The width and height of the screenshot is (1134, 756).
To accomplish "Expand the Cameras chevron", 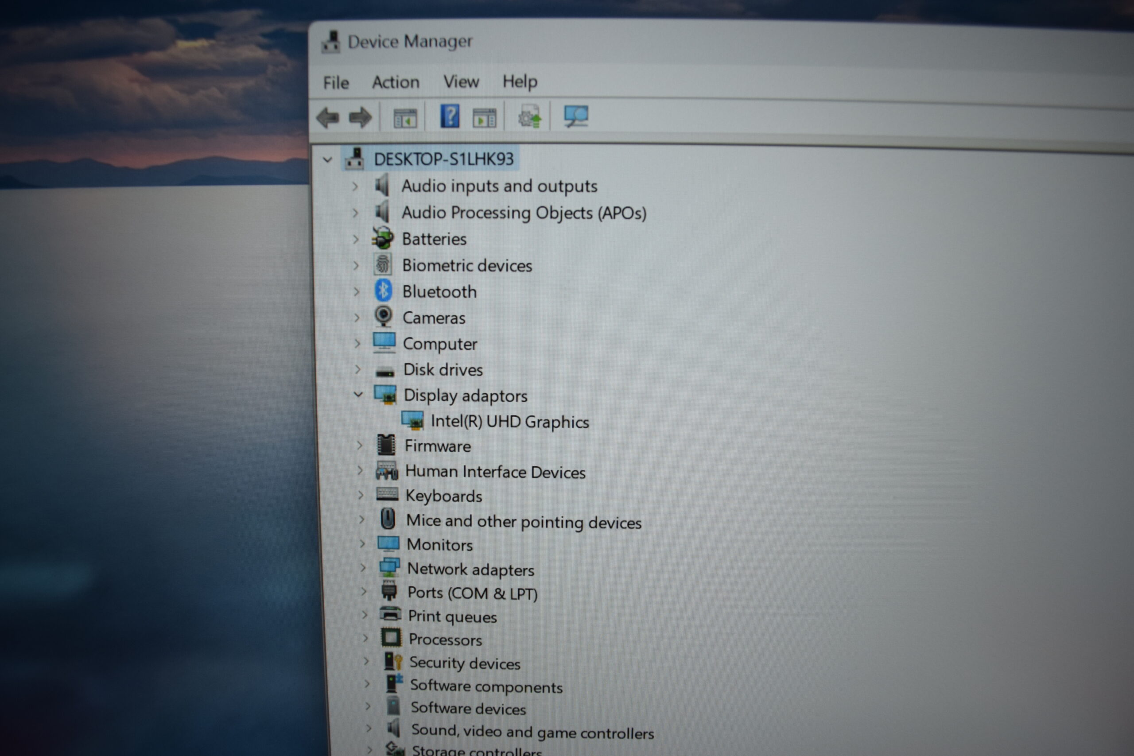I will 357,318.
